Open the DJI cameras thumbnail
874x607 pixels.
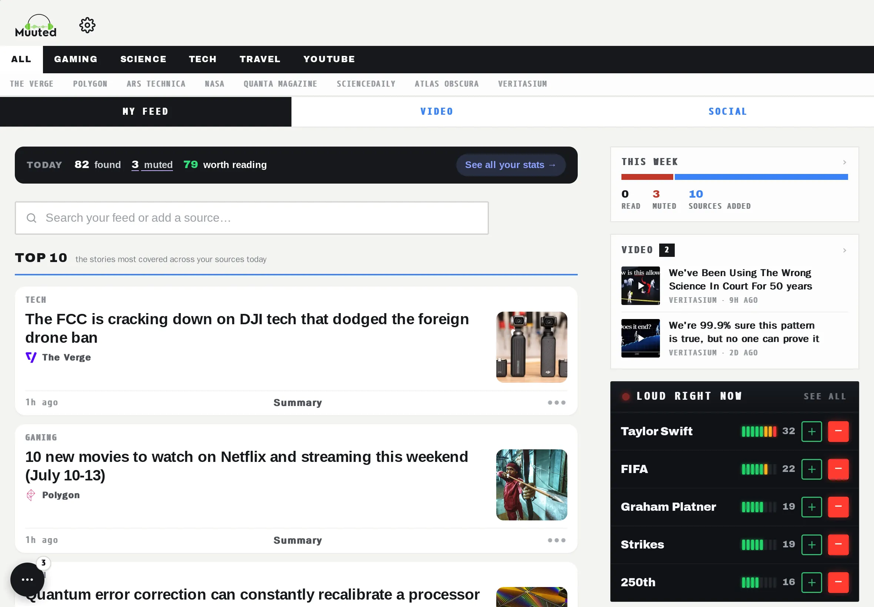(531, 347)
